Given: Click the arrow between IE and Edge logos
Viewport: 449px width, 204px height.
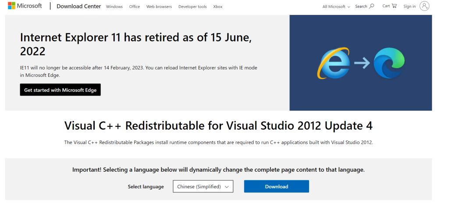Looking at the screenshot, I should pos(362,64).
